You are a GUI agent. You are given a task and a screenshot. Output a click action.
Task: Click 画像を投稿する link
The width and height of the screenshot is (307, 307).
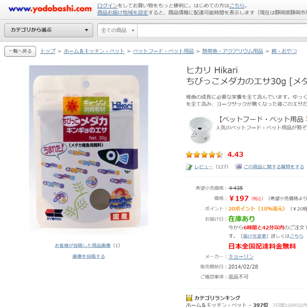pyautogui.click(x=89, y=257)
